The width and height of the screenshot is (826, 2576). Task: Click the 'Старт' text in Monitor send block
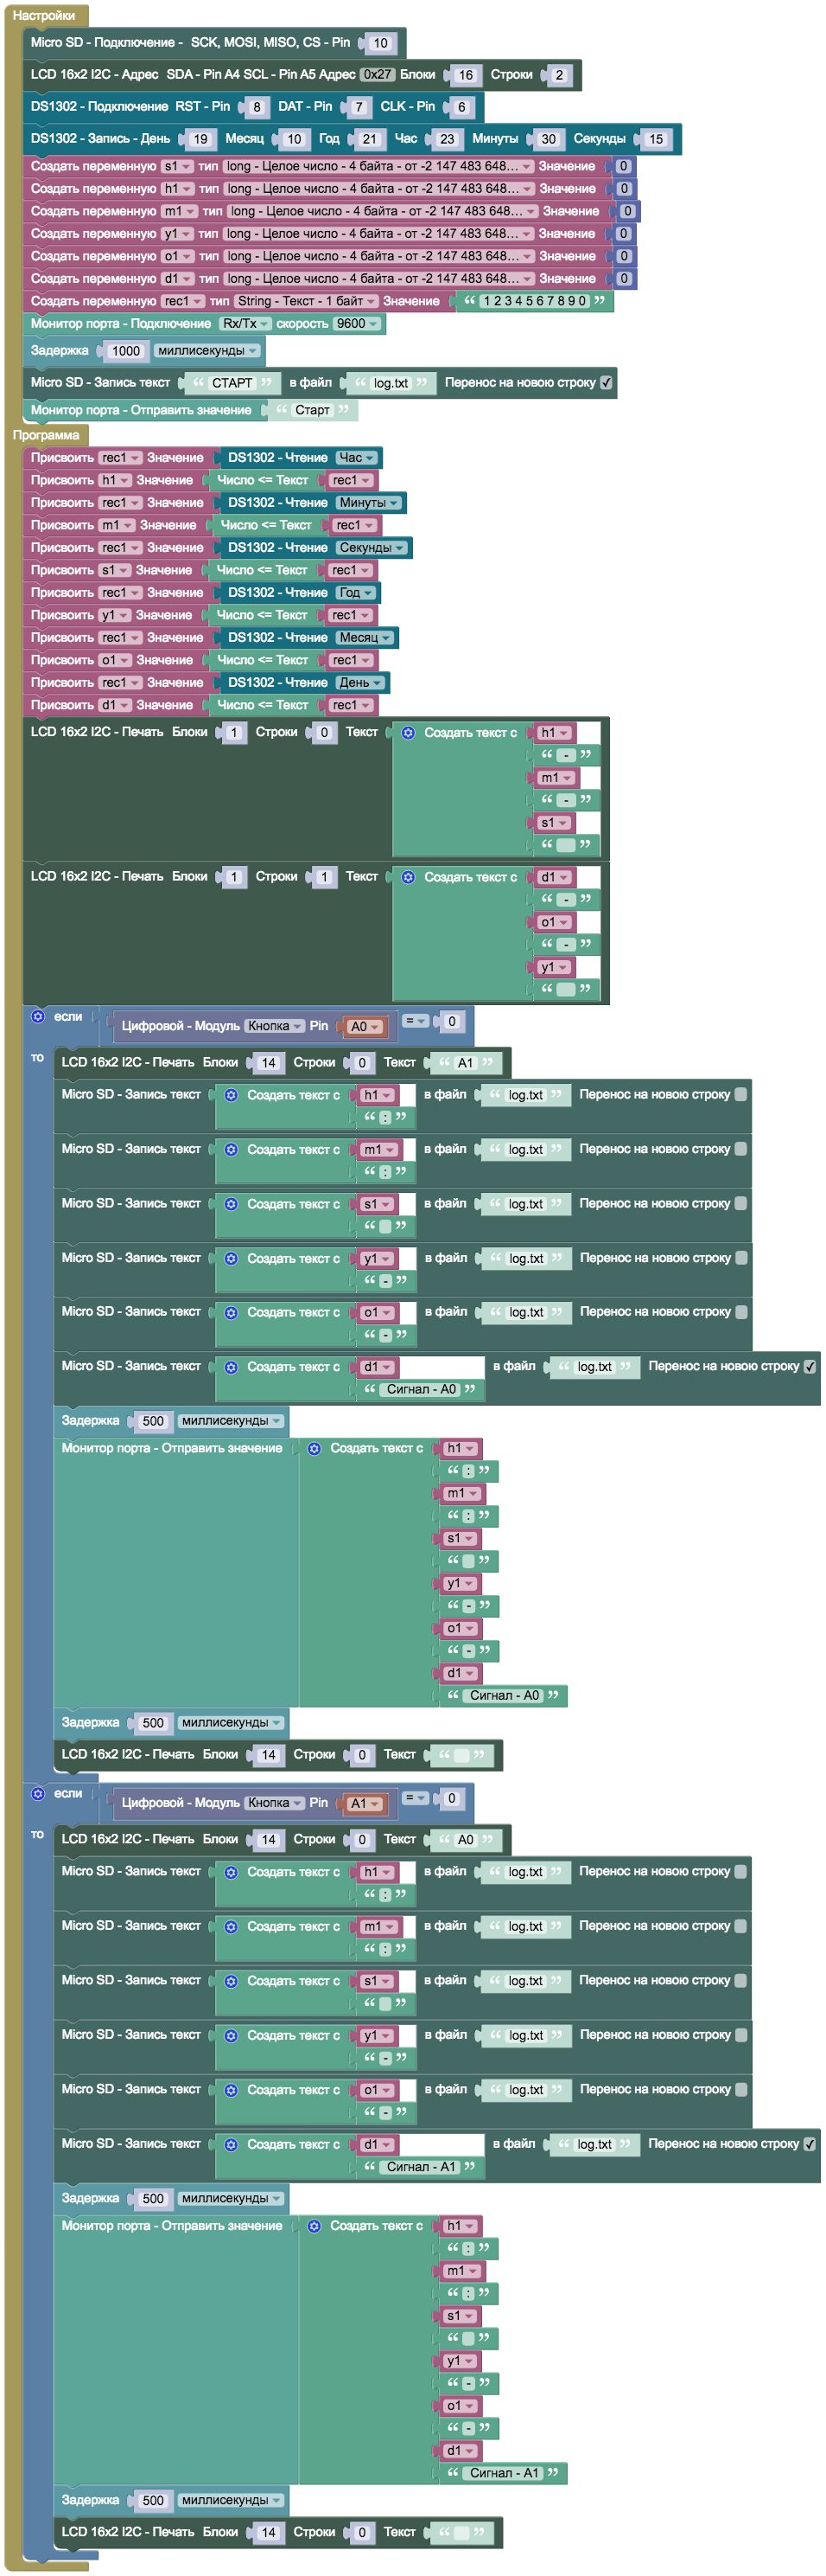[x=312, y=410]
